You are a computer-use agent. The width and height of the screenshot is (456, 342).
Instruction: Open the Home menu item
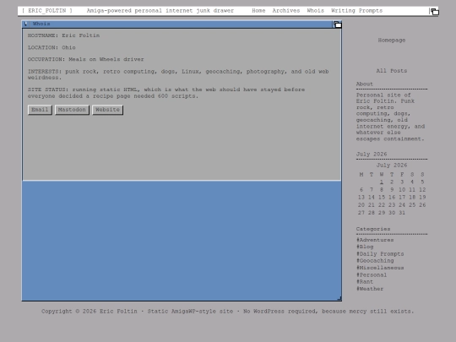pos(258,11)
